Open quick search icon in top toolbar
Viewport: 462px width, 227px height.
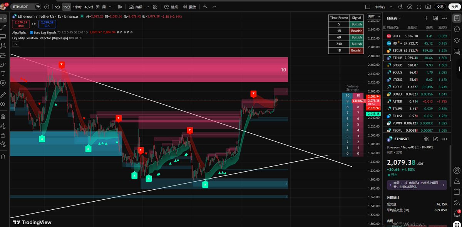point(401,7)
